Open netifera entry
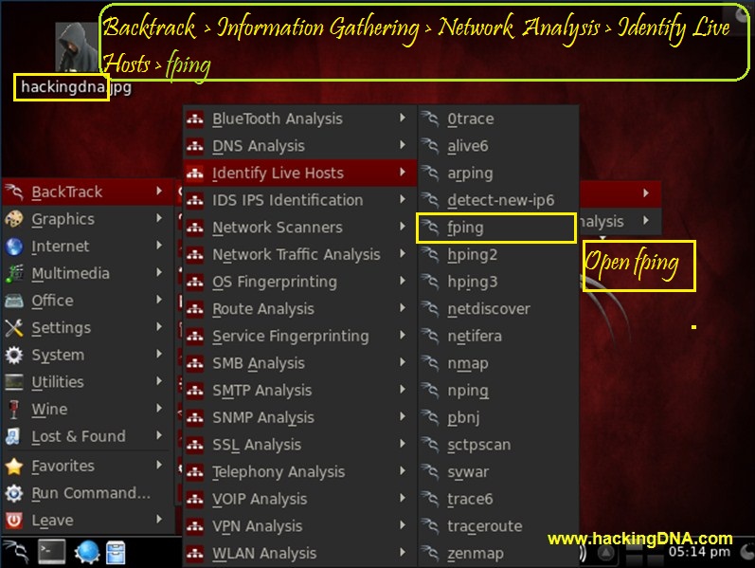The height and width of the screenshot is (568, 755). [498, 336]
